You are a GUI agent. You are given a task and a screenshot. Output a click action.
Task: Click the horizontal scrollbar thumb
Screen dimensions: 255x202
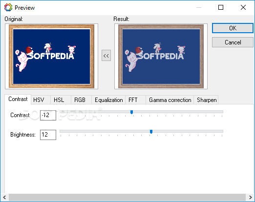click(127, 197)
